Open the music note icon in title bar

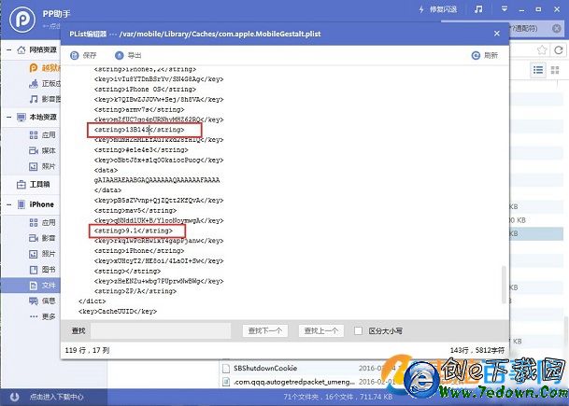tap(478, 9)
